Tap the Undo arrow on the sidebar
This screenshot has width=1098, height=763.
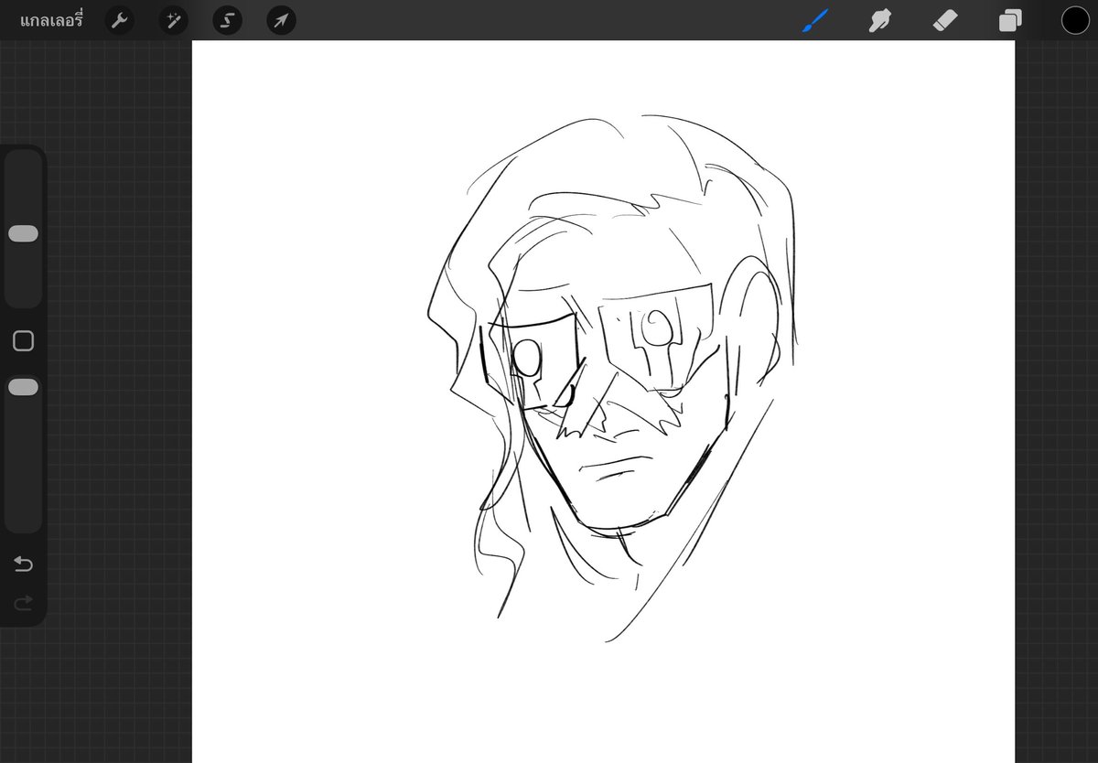click(23, 564)
